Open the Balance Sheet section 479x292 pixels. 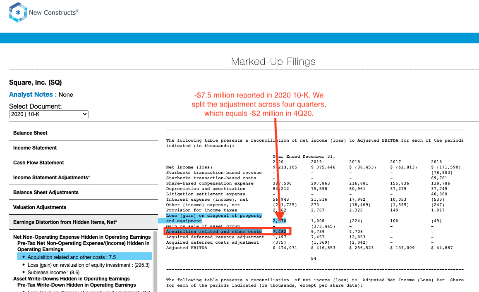[x=84, y=133]
